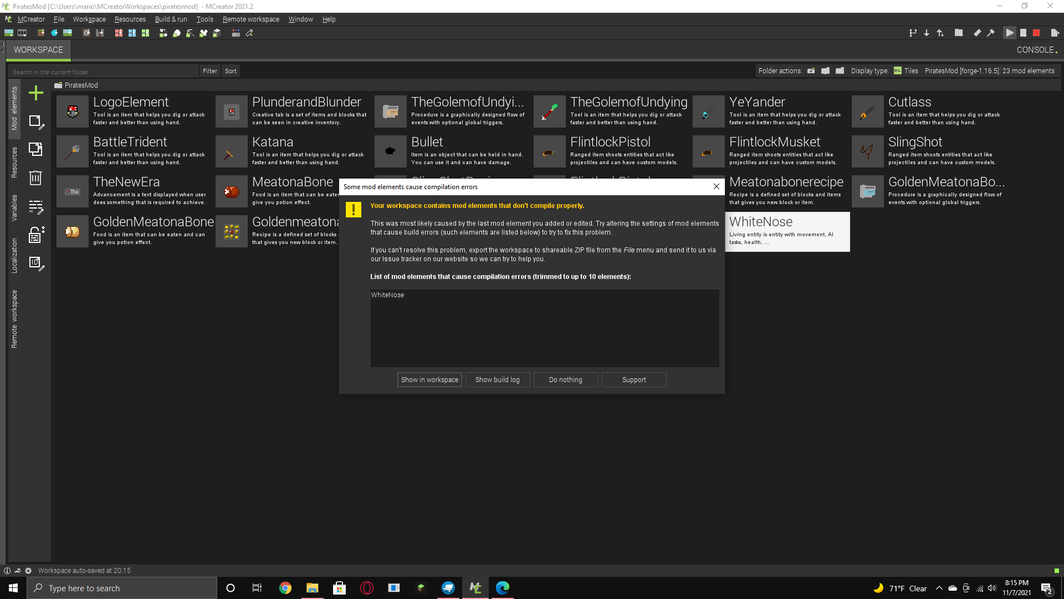1064x599 pixels.
Task: Open the Mod elements sidebar panel
Action: coord(14,108)
